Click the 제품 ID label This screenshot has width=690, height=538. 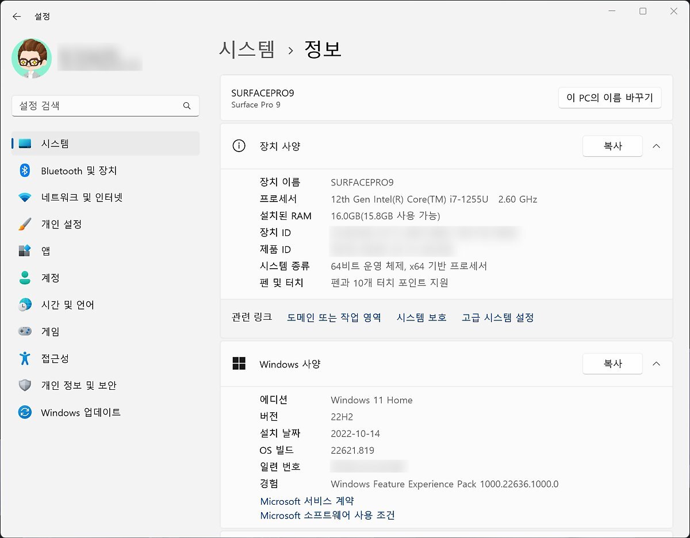coord(275,249)
